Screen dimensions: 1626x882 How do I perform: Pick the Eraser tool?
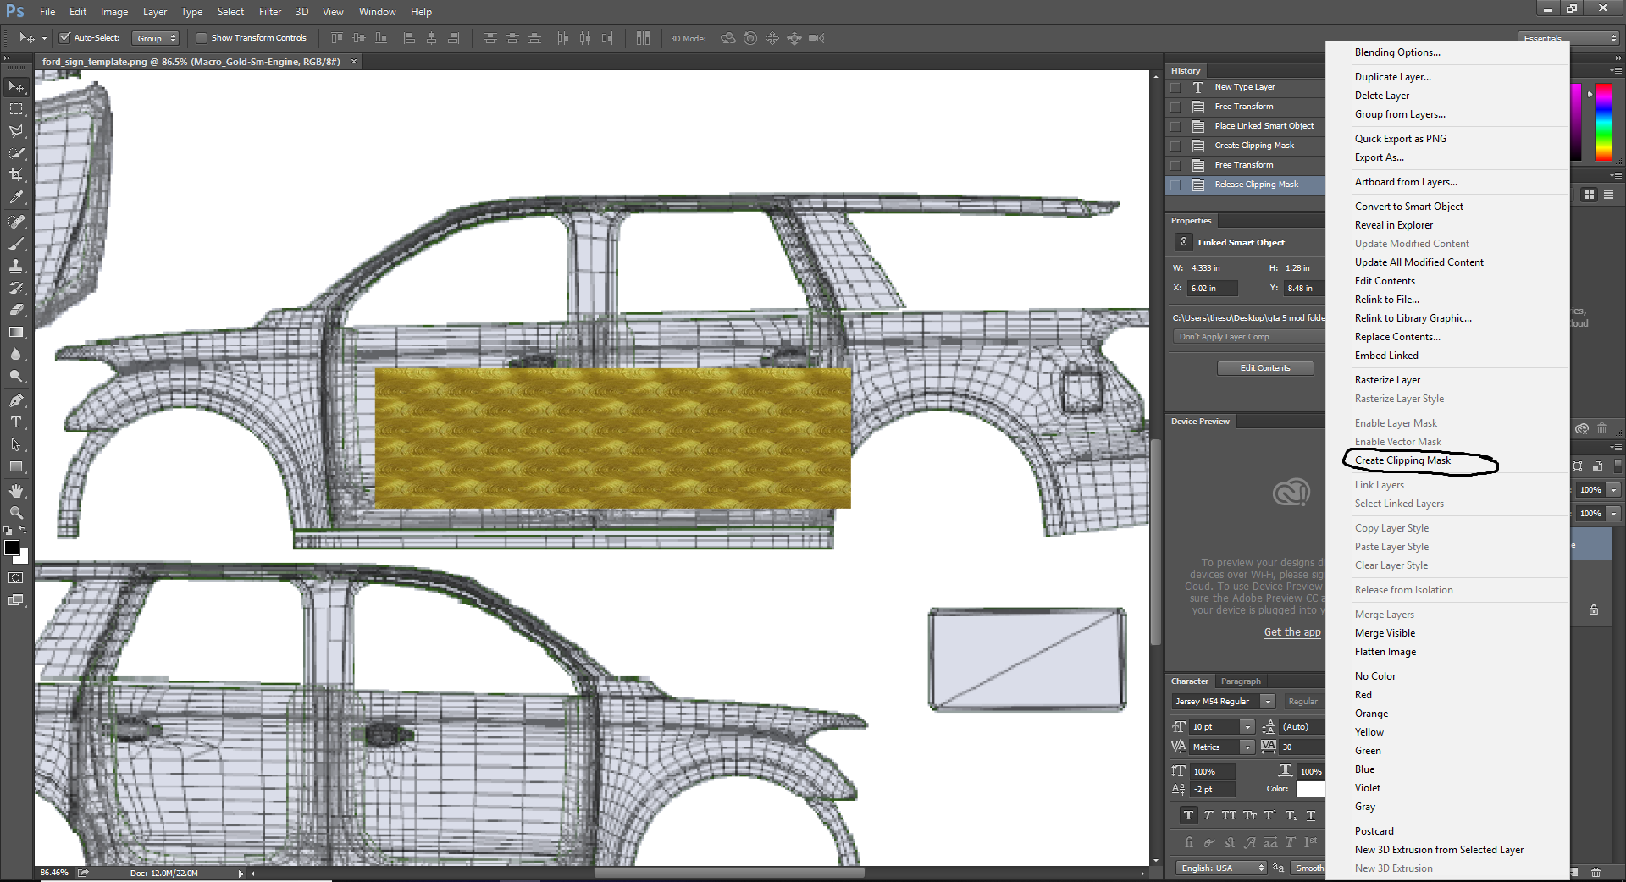(16, 310)
